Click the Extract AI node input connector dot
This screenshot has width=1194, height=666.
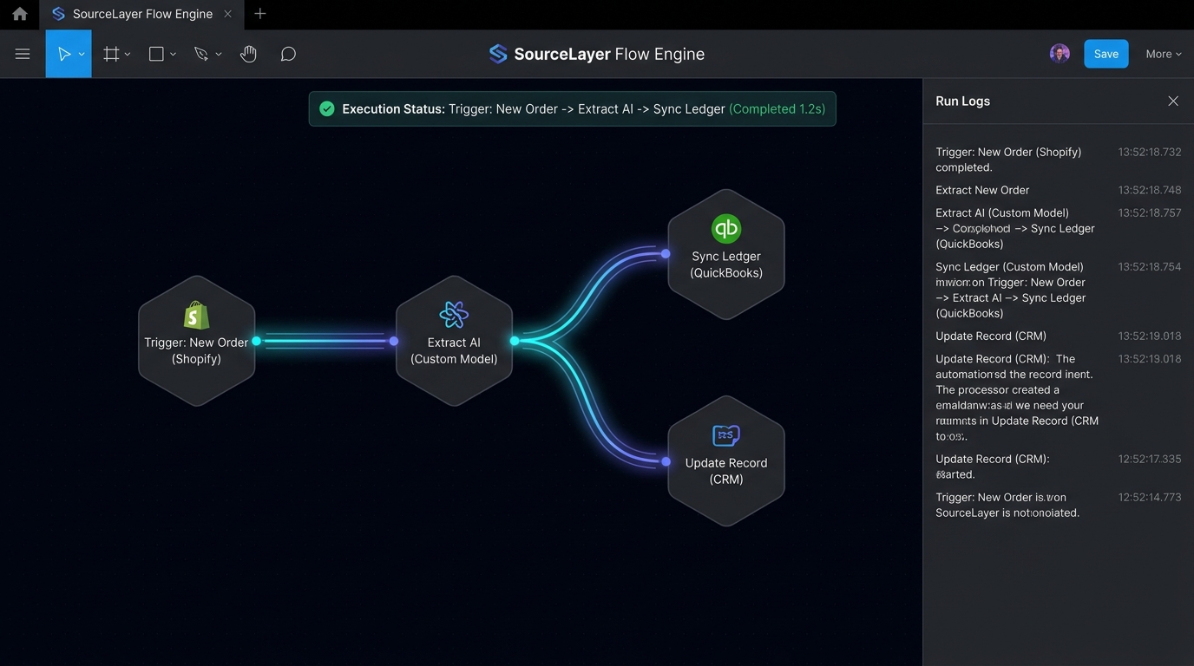click(394, 341)
